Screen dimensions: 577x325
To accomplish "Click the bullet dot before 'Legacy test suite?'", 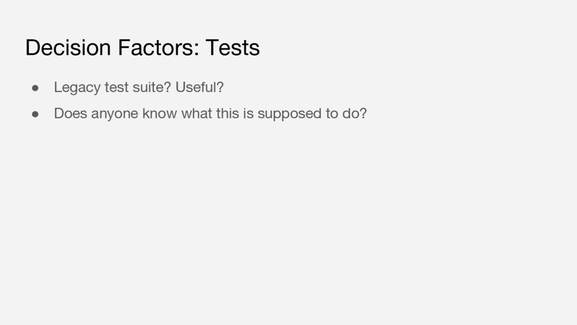I will (35, 88).
